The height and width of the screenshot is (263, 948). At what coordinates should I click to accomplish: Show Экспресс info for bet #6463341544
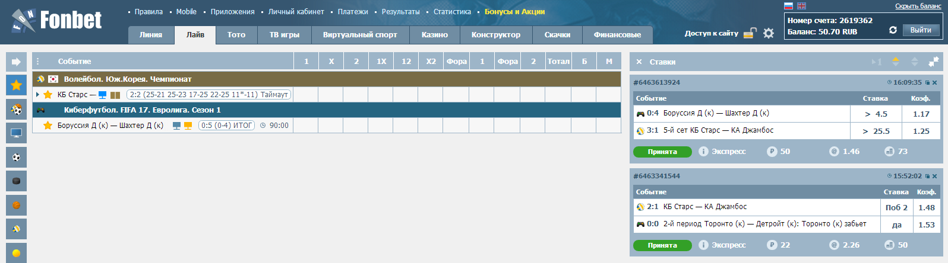point(703,245)
